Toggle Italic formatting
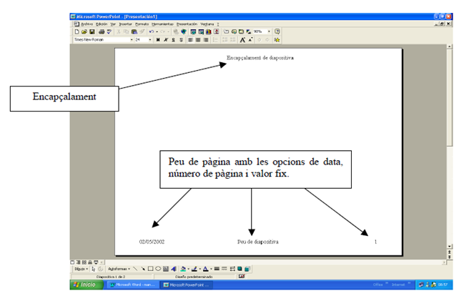459x296 pixels. (166, 40)
